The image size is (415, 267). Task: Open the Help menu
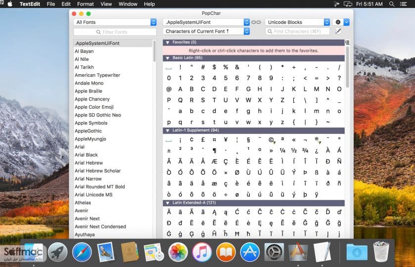149,4
